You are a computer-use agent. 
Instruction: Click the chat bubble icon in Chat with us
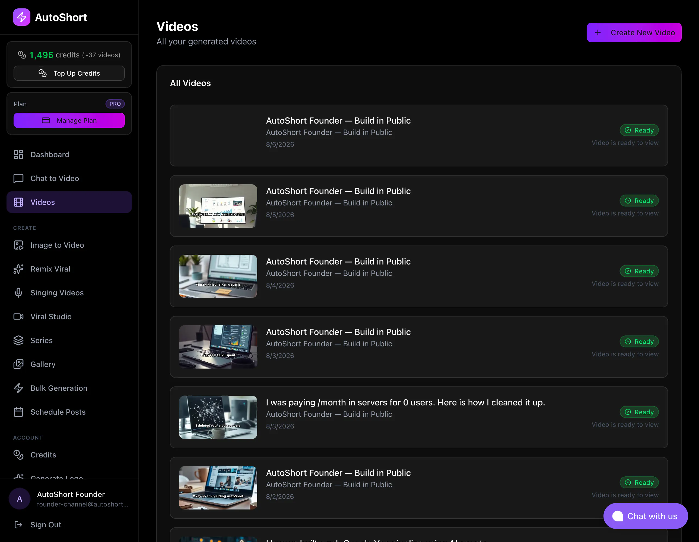tap(618, 516)
